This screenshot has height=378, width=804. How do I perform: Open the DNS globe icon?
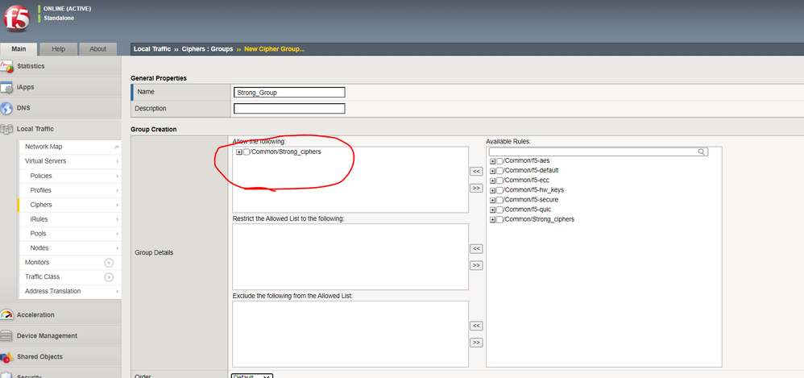tap(6, 108)
